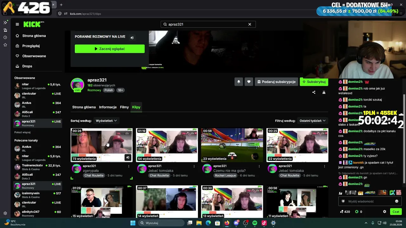Open the Ostatni tydzień filter dropdown
Image resolution: width=406 pixels, height=228 pixels.
313,121
